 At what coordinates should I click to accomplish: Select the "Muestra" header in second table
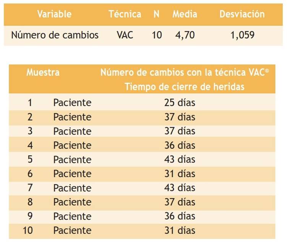(x=43, y=72)
